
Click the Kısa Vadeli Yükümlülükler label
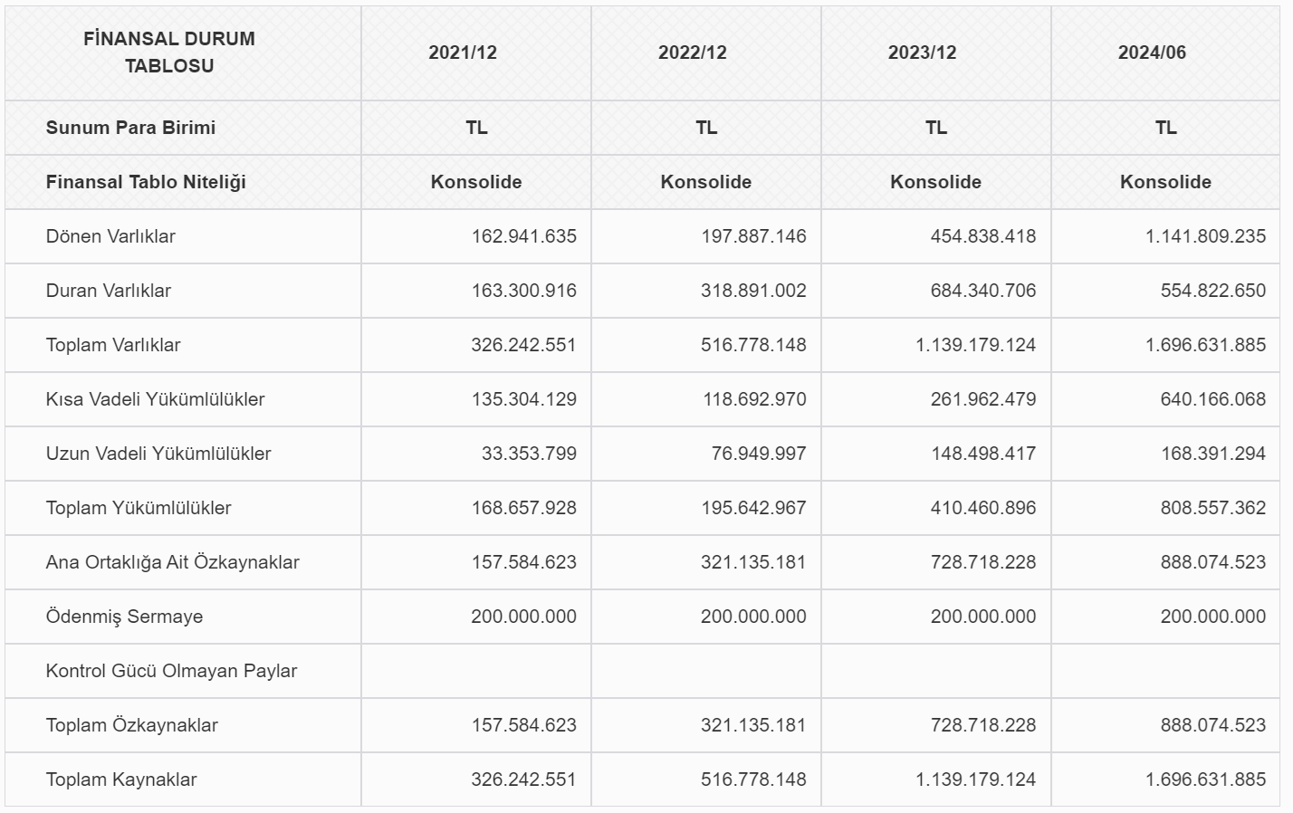tap(155, 399)
